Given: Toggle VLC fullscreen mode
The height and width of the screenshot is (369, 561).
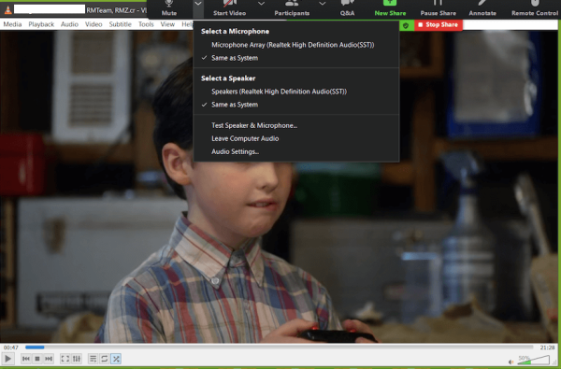Looking at the screenshot, I should tap(65, 359).
